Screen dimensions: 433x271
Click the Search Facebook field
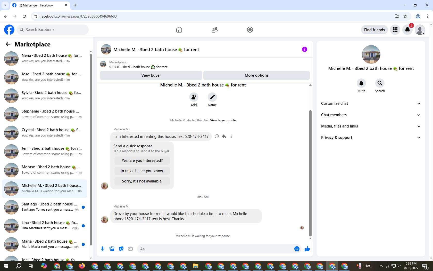pyautogui.click(x=53, y=30)
